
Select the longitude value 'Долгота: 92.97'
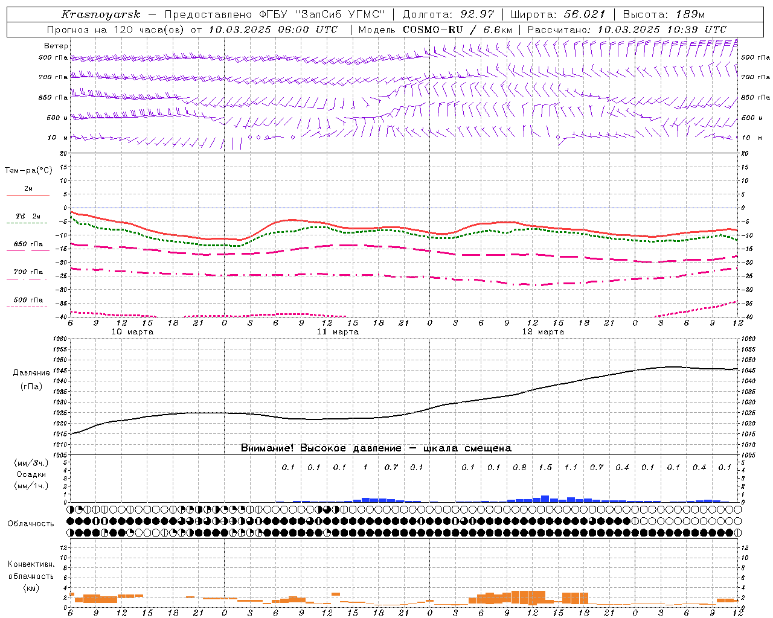[x=448, y=14]
